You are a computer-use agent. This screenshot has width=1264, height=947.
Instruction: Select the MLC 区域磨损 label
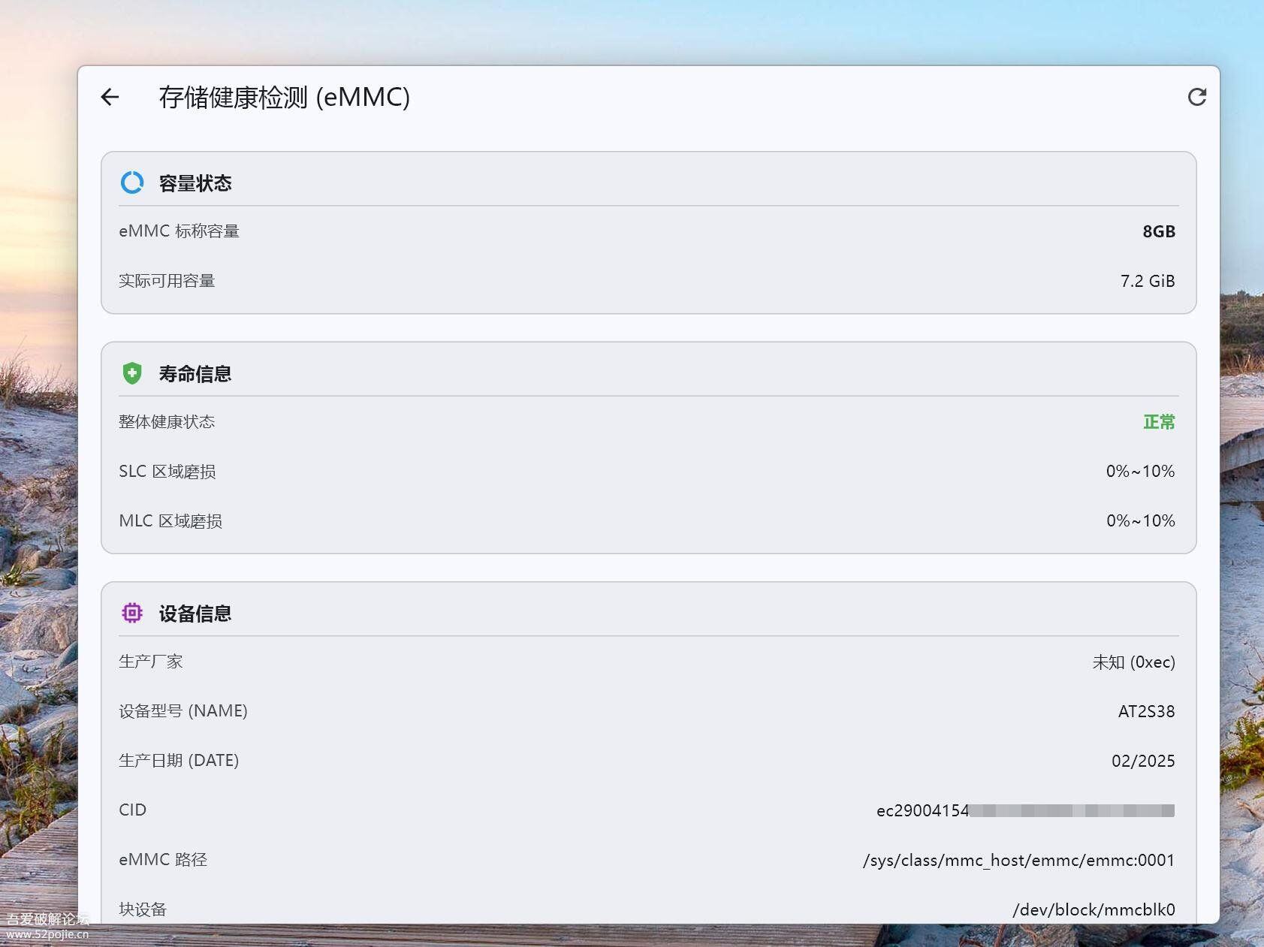pyautogui.click(x=170, y=521)
